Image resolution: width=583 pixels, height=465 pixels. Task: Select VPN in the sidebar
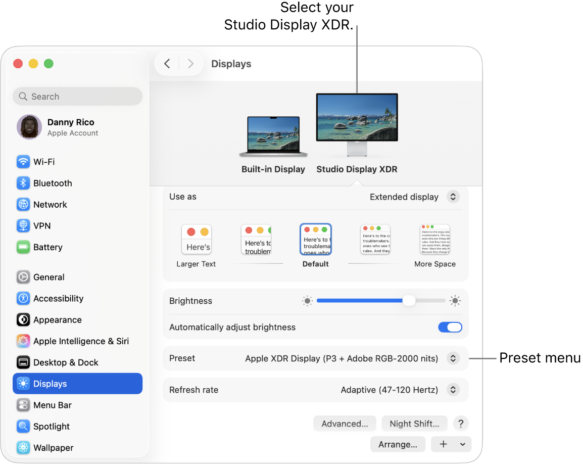click(x=40, y=225)
